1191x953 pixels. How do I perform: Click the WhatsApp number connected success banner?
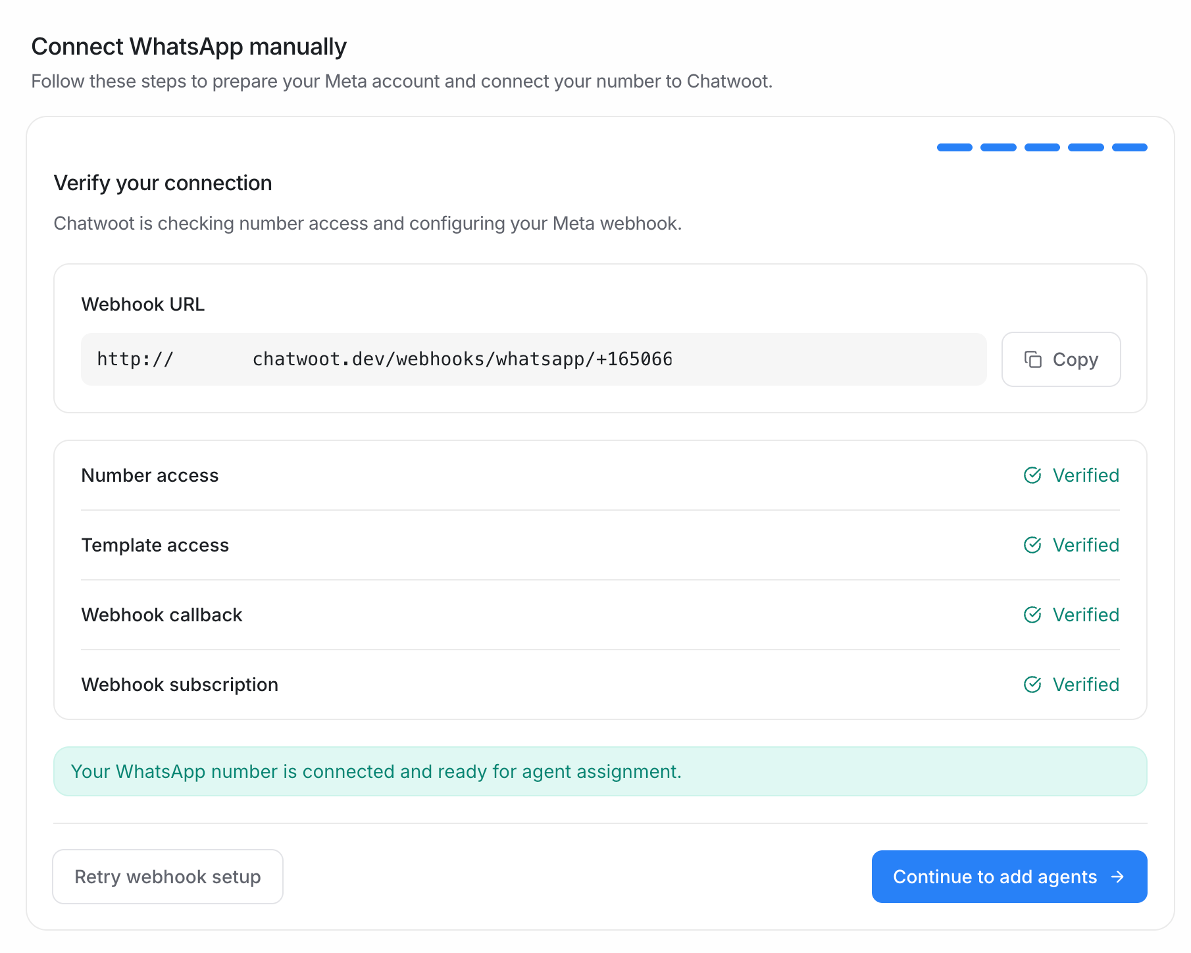point(600,771)
